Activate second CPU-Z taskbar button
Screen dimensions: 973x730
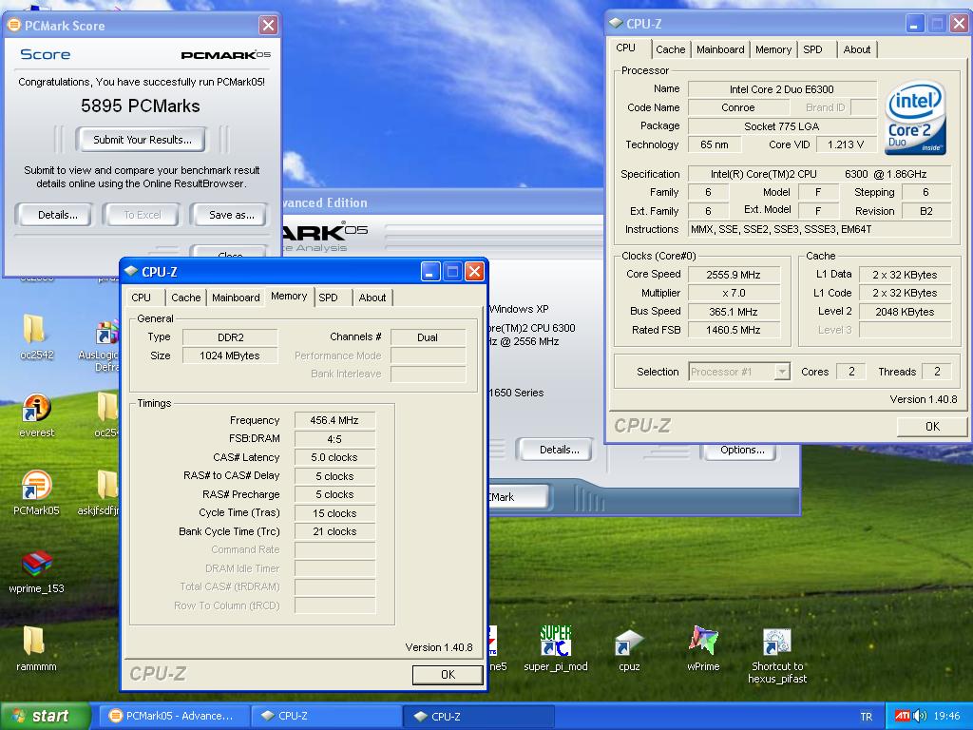[478, 716]
